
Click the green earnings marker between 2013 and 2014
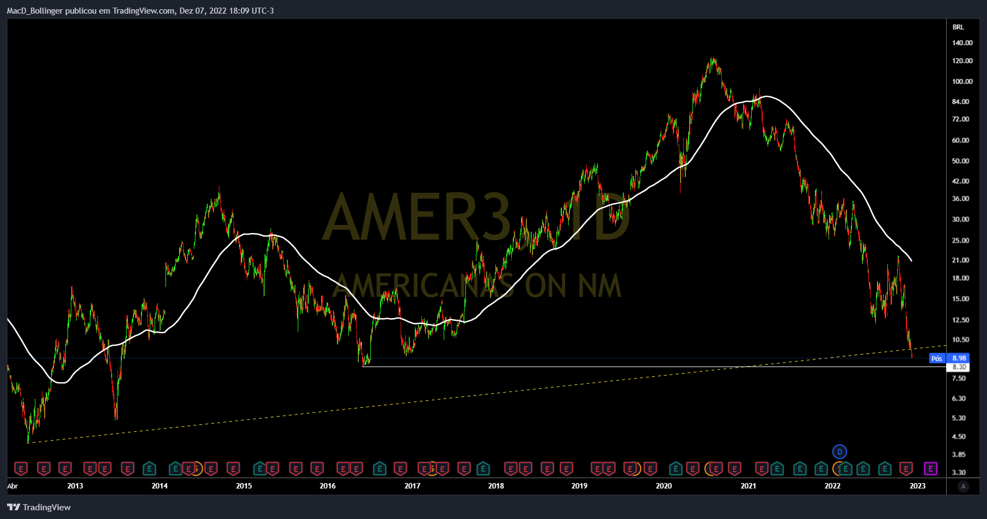[149, 468]
